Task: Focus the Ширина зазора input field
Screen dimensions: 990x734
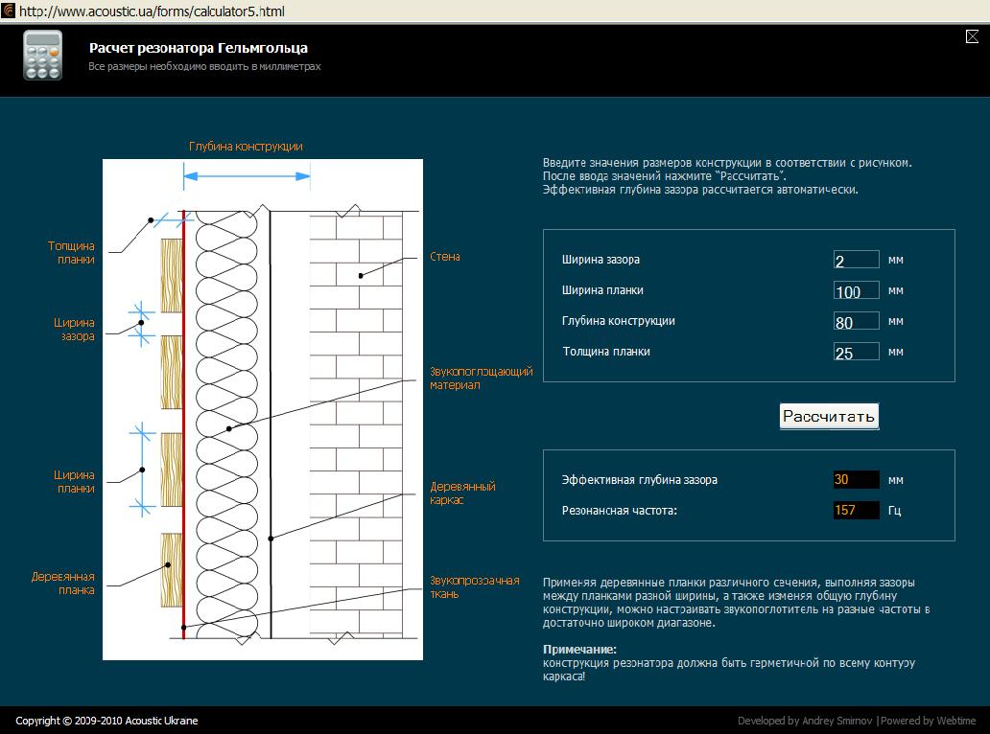Action: pos(856,260)
